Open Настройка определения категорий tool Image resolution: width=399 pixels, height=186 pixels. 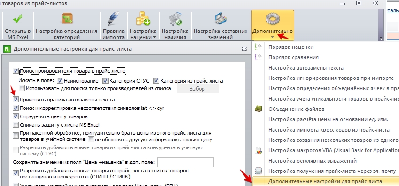click(x=66, y=26)
